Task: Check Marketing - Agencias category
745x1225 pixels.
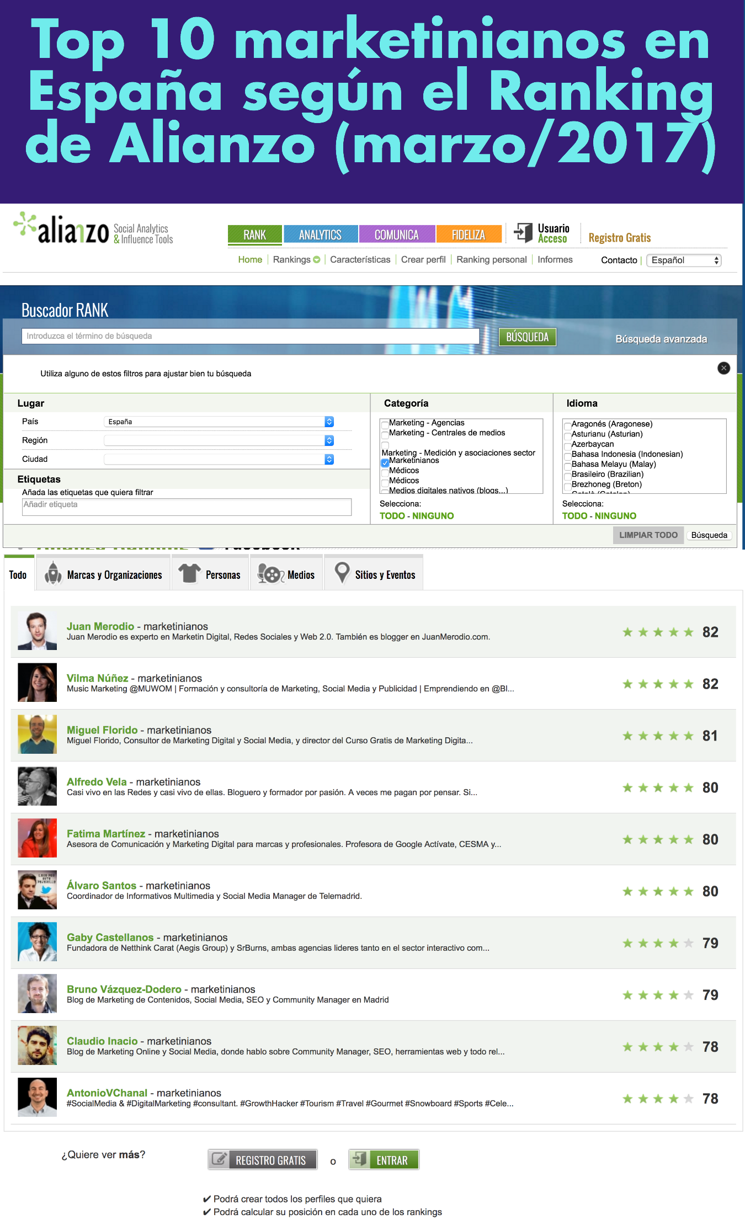Action: tap(385, 424)
